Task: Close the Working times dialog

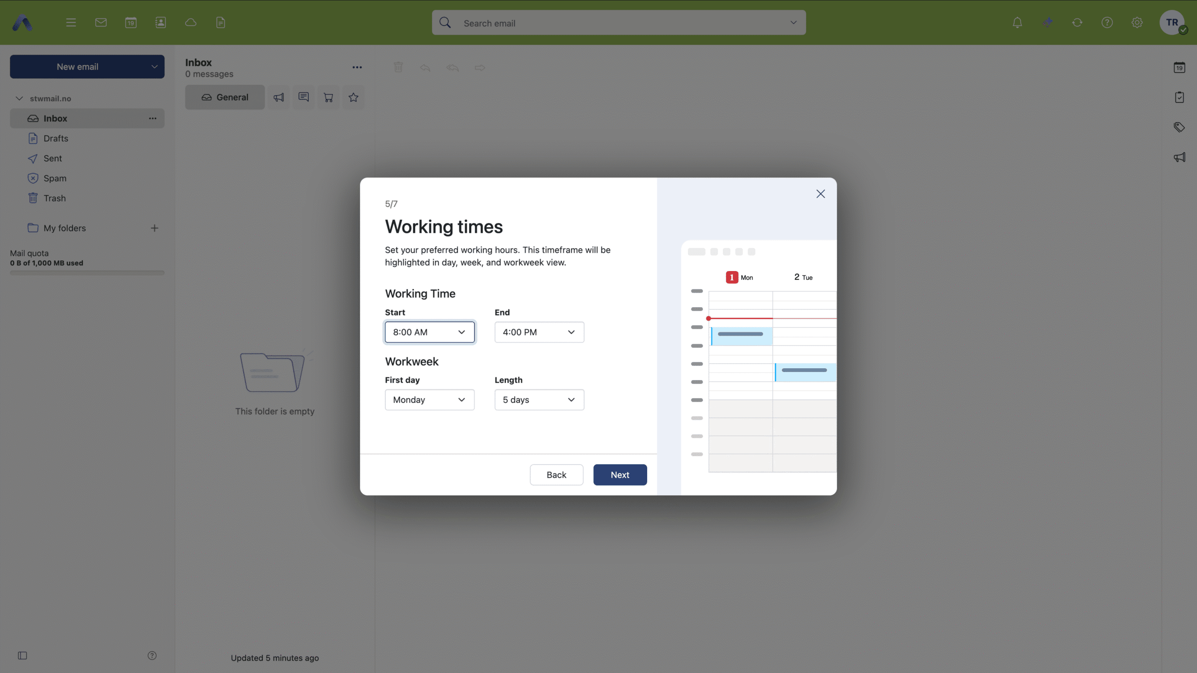Action: [820, 193]
